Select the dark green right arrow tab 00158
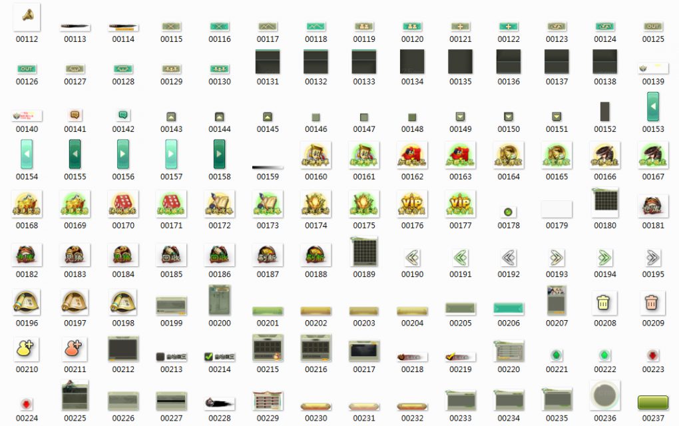 [x=219, y=154]
